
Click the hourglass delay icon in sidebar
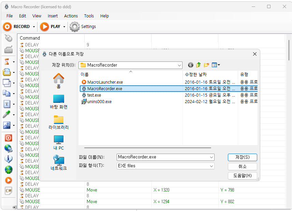tap(7, 62)
